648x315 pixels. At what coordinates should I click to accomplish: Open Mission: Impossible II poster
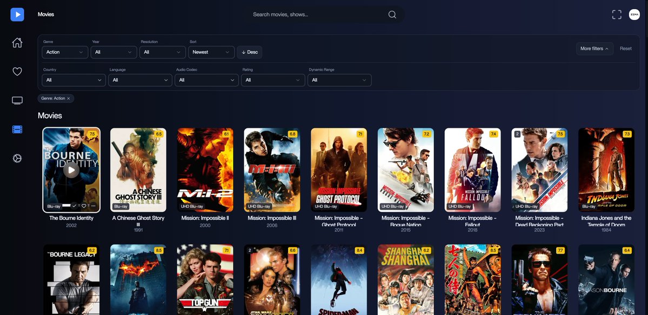[x=205, y=170]
